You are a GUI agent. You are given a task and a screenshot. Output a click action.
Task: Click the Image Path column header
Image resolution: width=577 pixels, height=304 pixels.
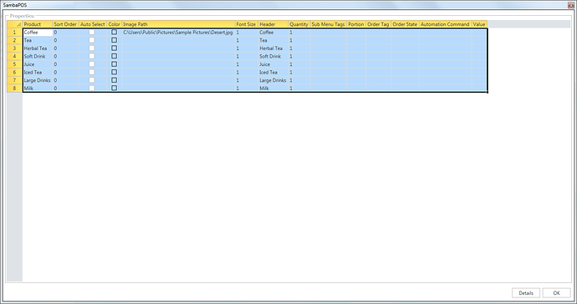pyautogui.click(x=178, y=24)
